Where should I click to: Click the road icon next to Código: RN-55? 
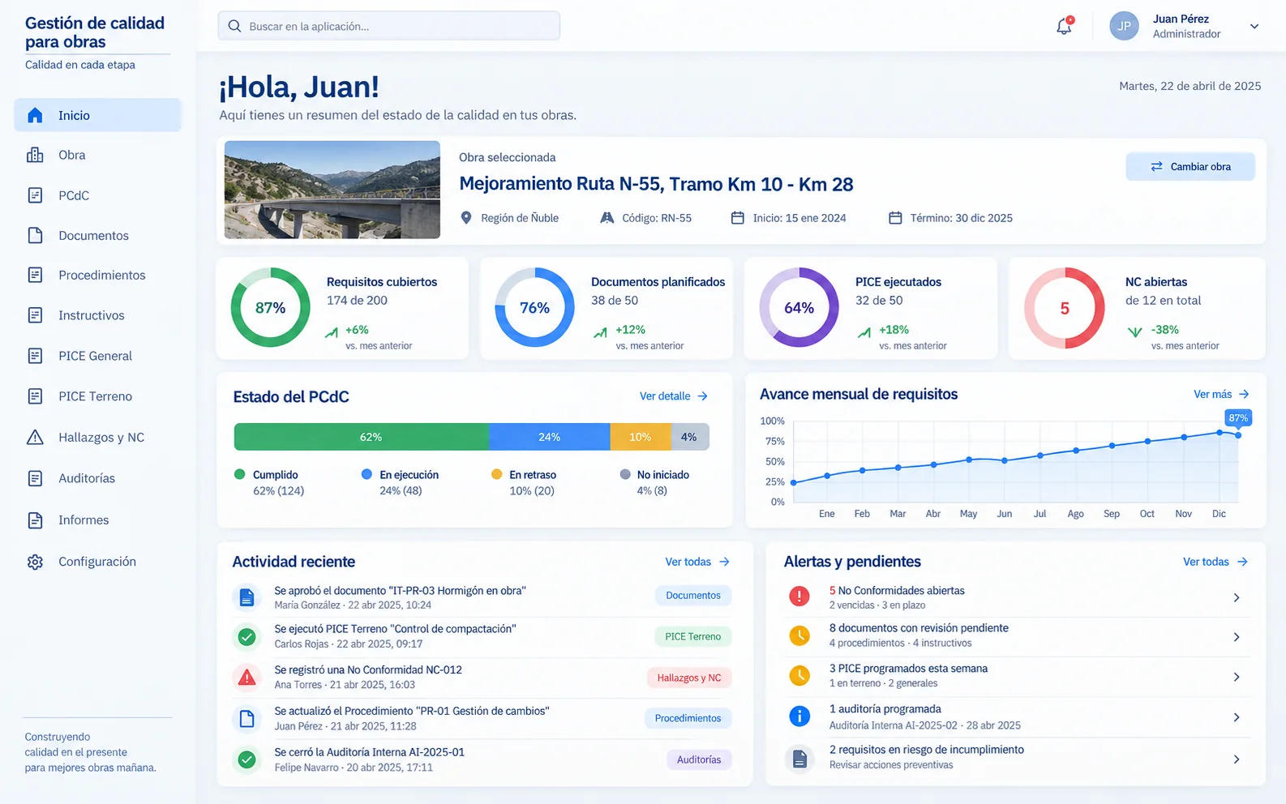point(607,218)
